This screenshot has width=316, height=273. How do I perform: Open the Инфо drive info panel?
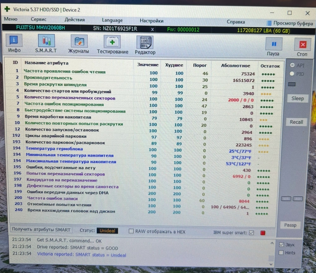coord(14,44)
